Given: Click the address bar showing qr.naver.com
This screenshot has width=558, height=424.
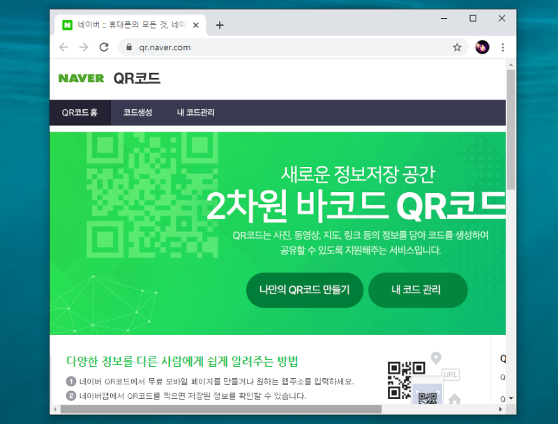Looking at the screenshot, I should coord(292,47).
